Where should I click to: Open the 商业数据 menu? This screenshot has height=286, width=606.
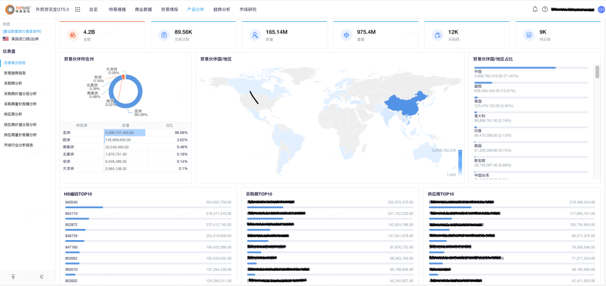tap(144, 10)
